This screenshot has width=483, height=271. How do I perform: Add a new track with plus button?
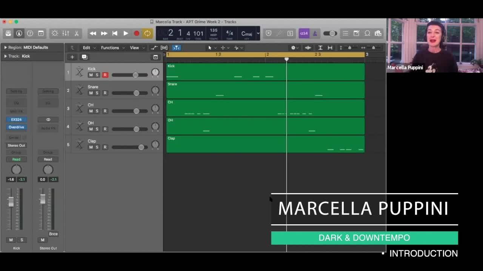coord(72,57)
